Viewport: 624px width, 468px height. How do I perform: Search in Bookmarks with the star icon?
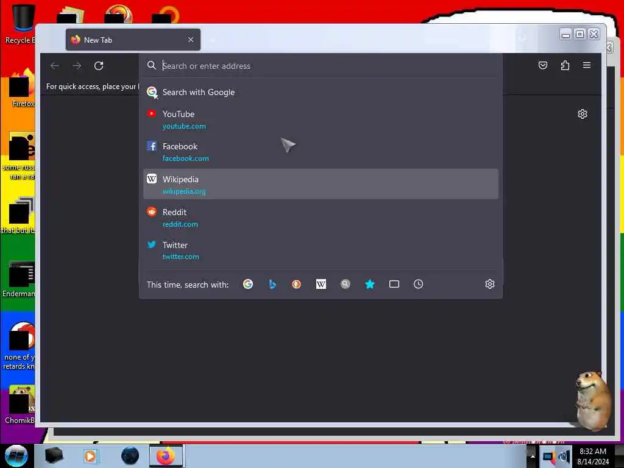[370, 284]
